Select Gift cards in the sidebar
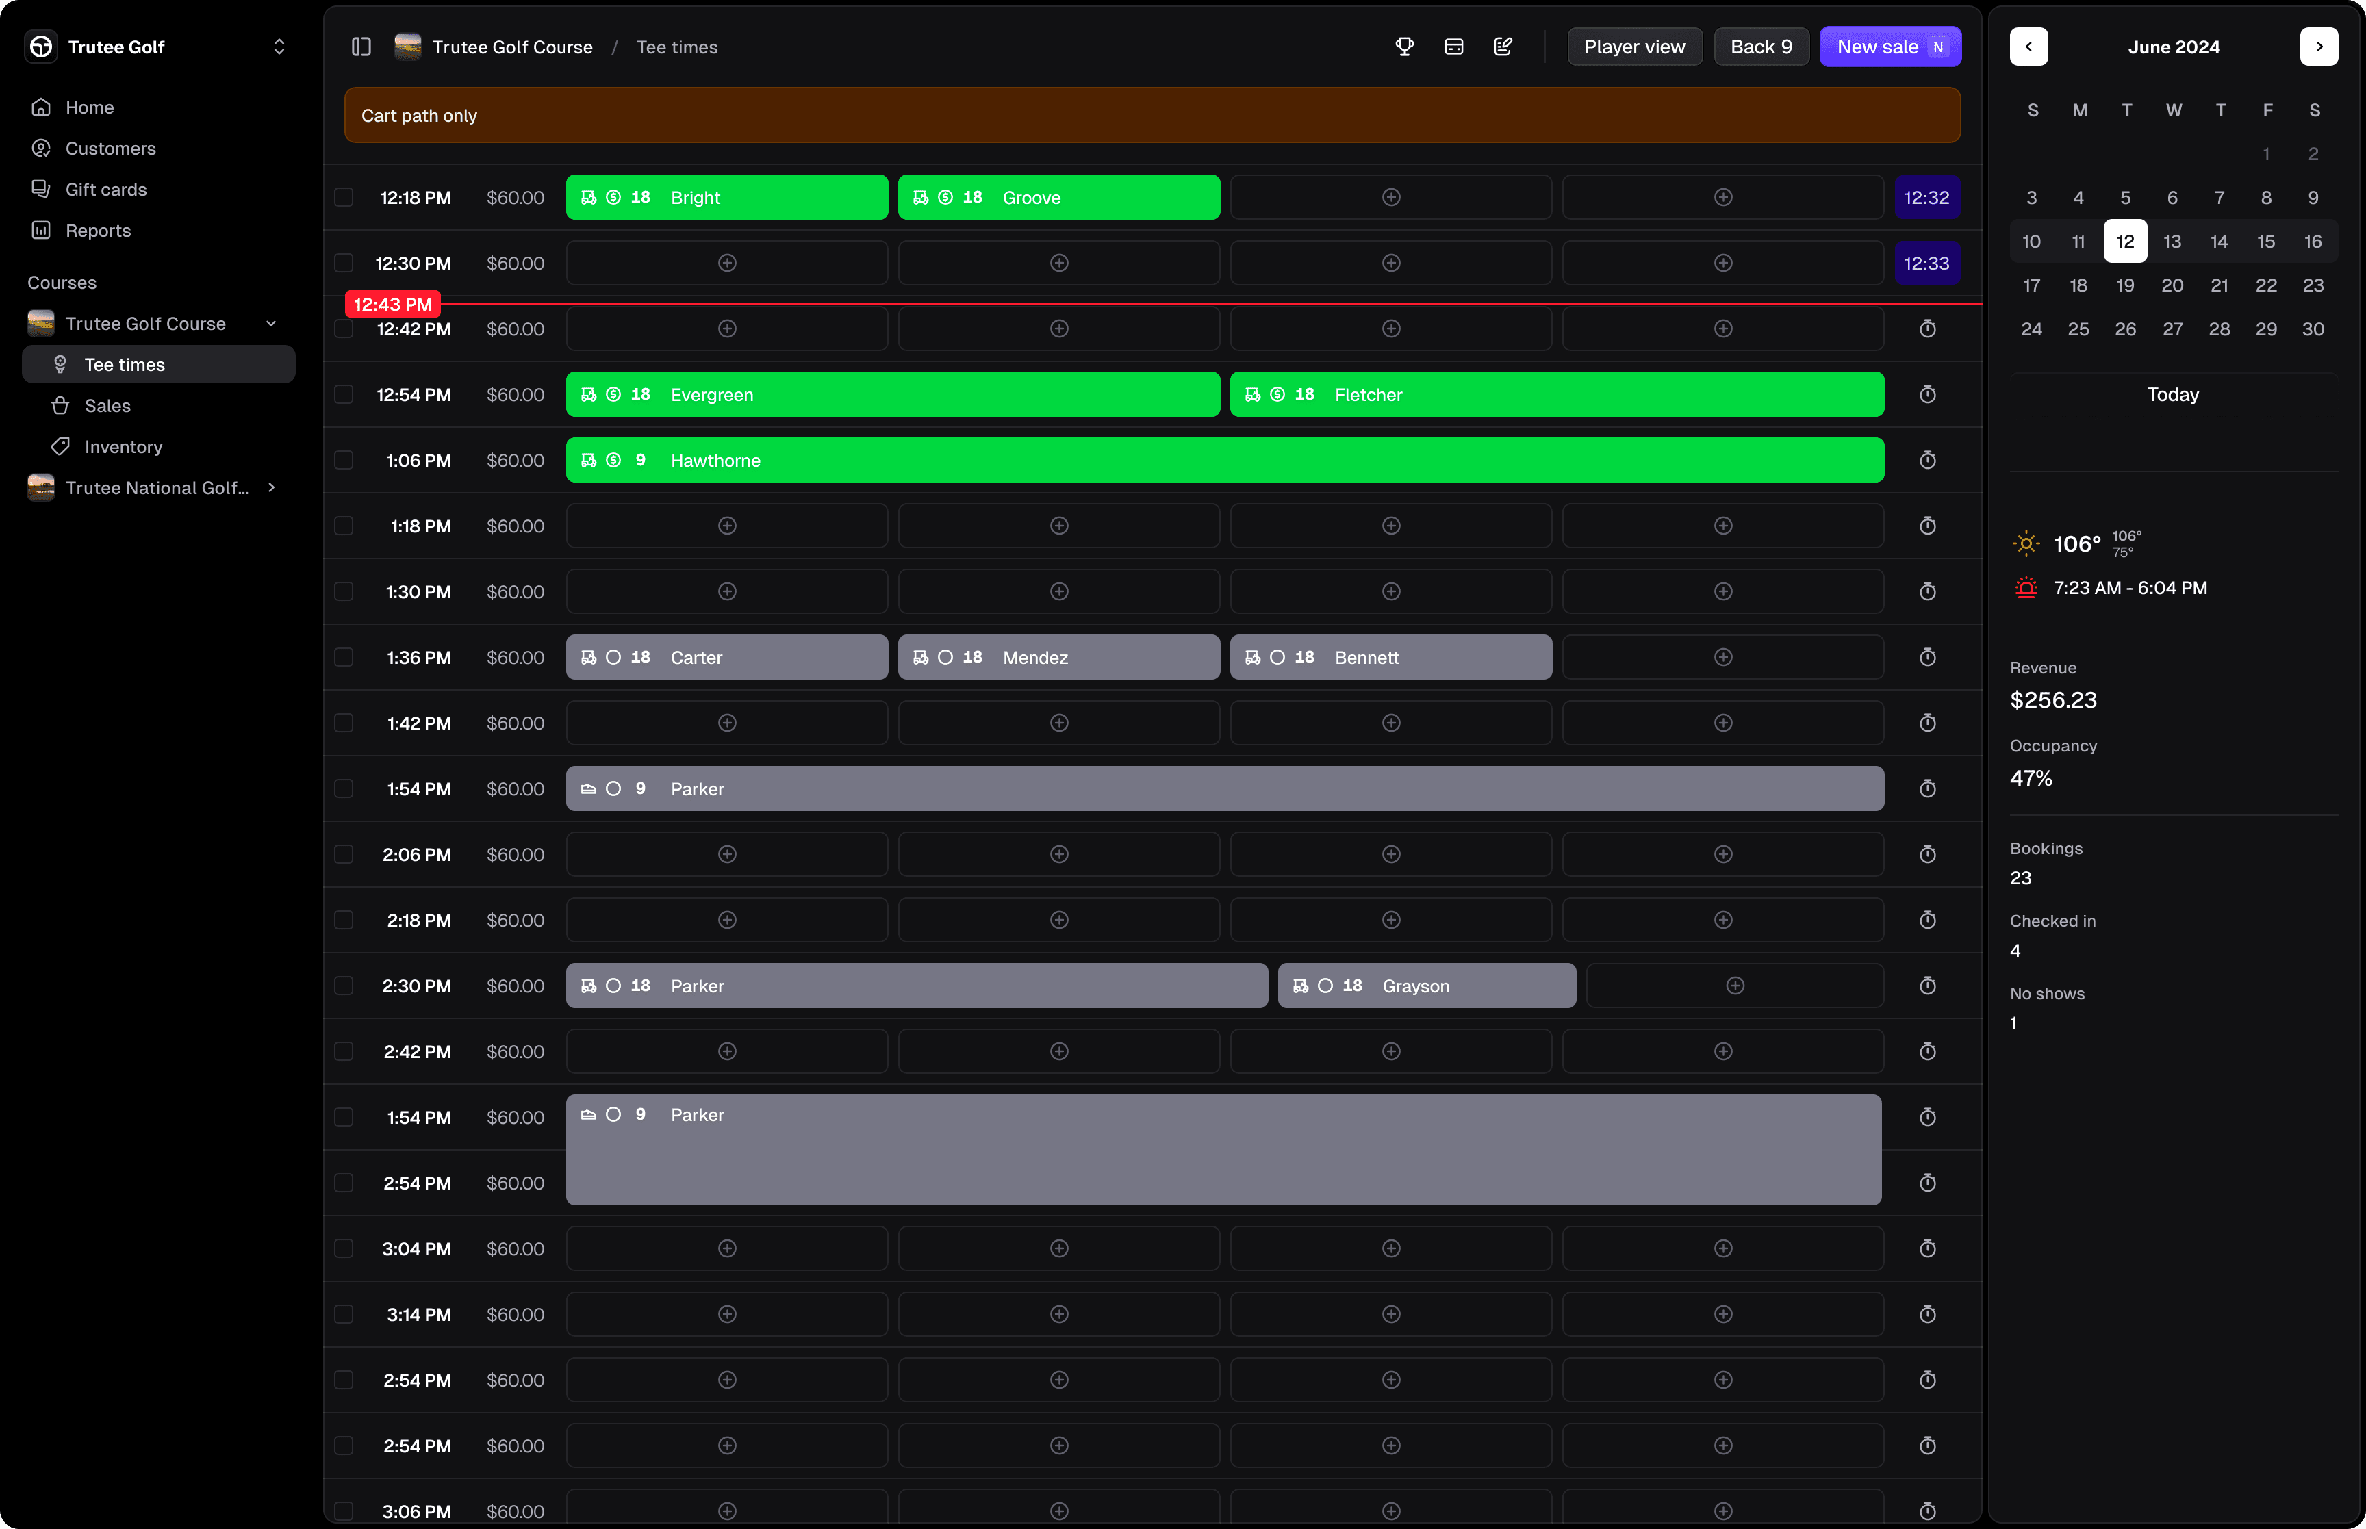The image size is (2366, 1529). coord(105,190)
